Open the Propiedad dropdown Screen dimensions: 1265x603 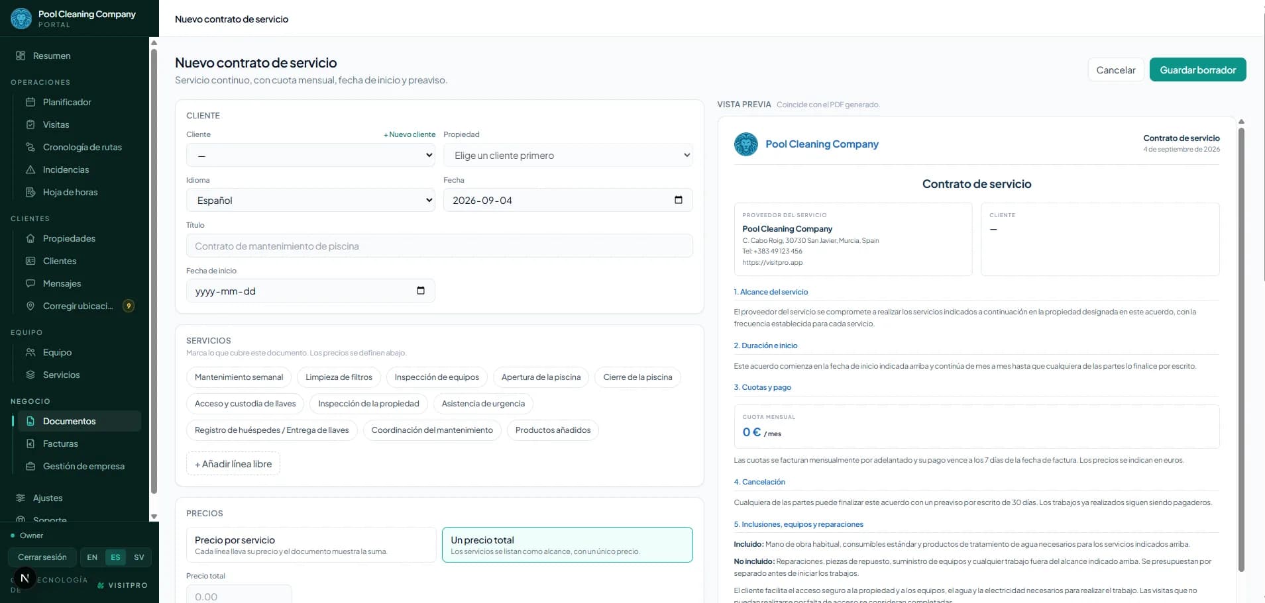pos(568,156)
